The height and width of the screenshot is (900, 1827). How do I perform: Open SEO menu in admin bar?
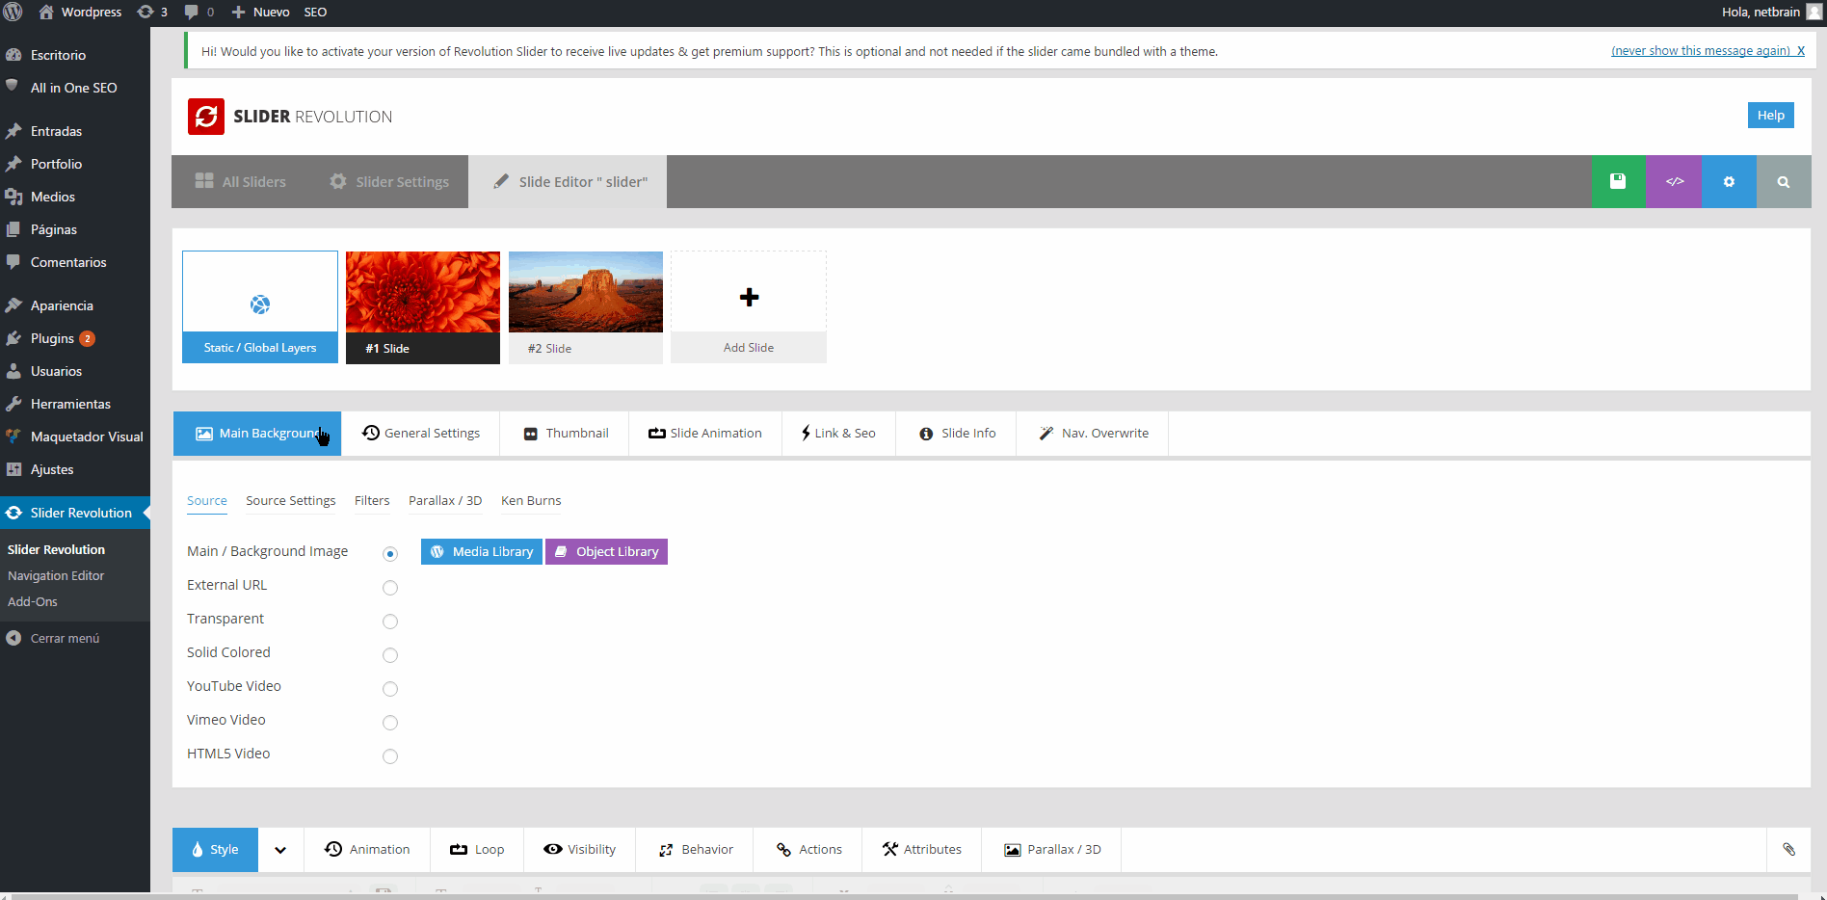tap(315, 12)
